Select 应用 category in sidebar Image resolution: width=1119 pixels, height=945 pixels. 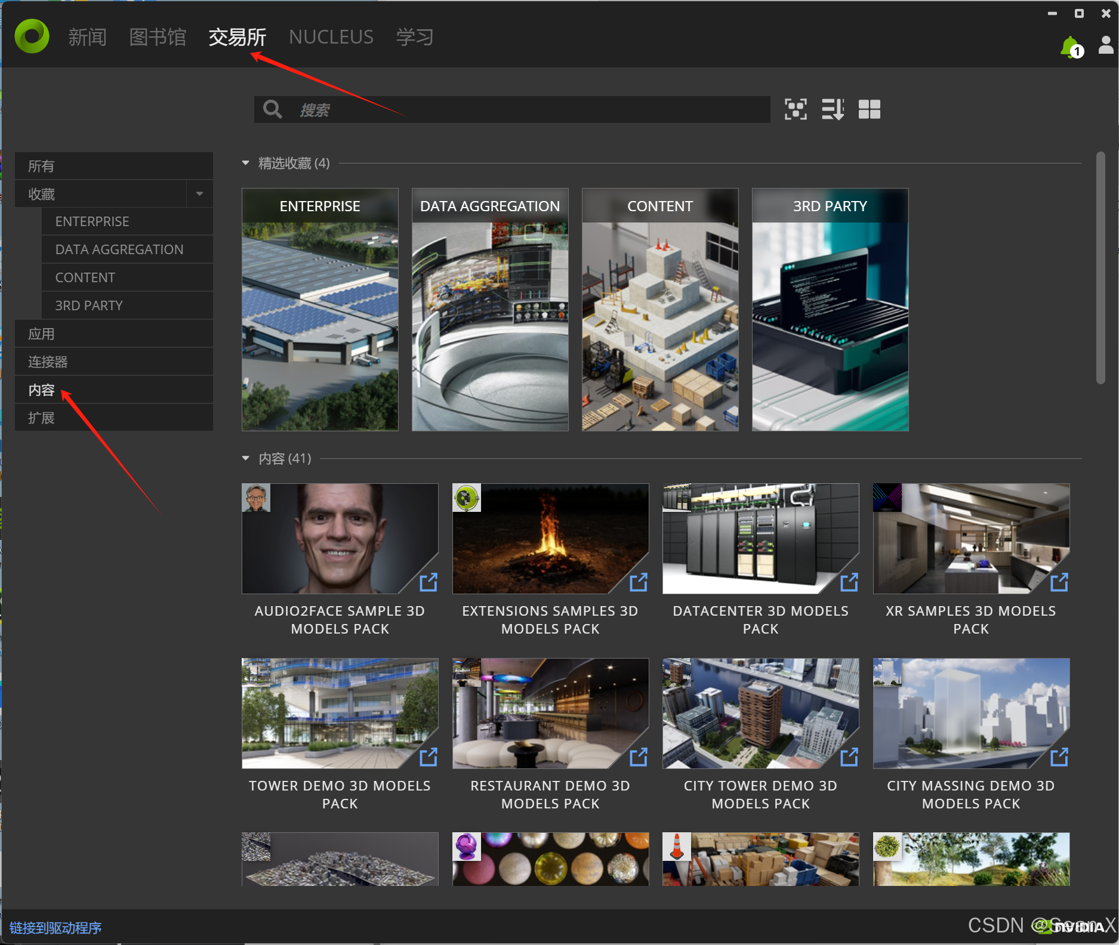point(114,333)
